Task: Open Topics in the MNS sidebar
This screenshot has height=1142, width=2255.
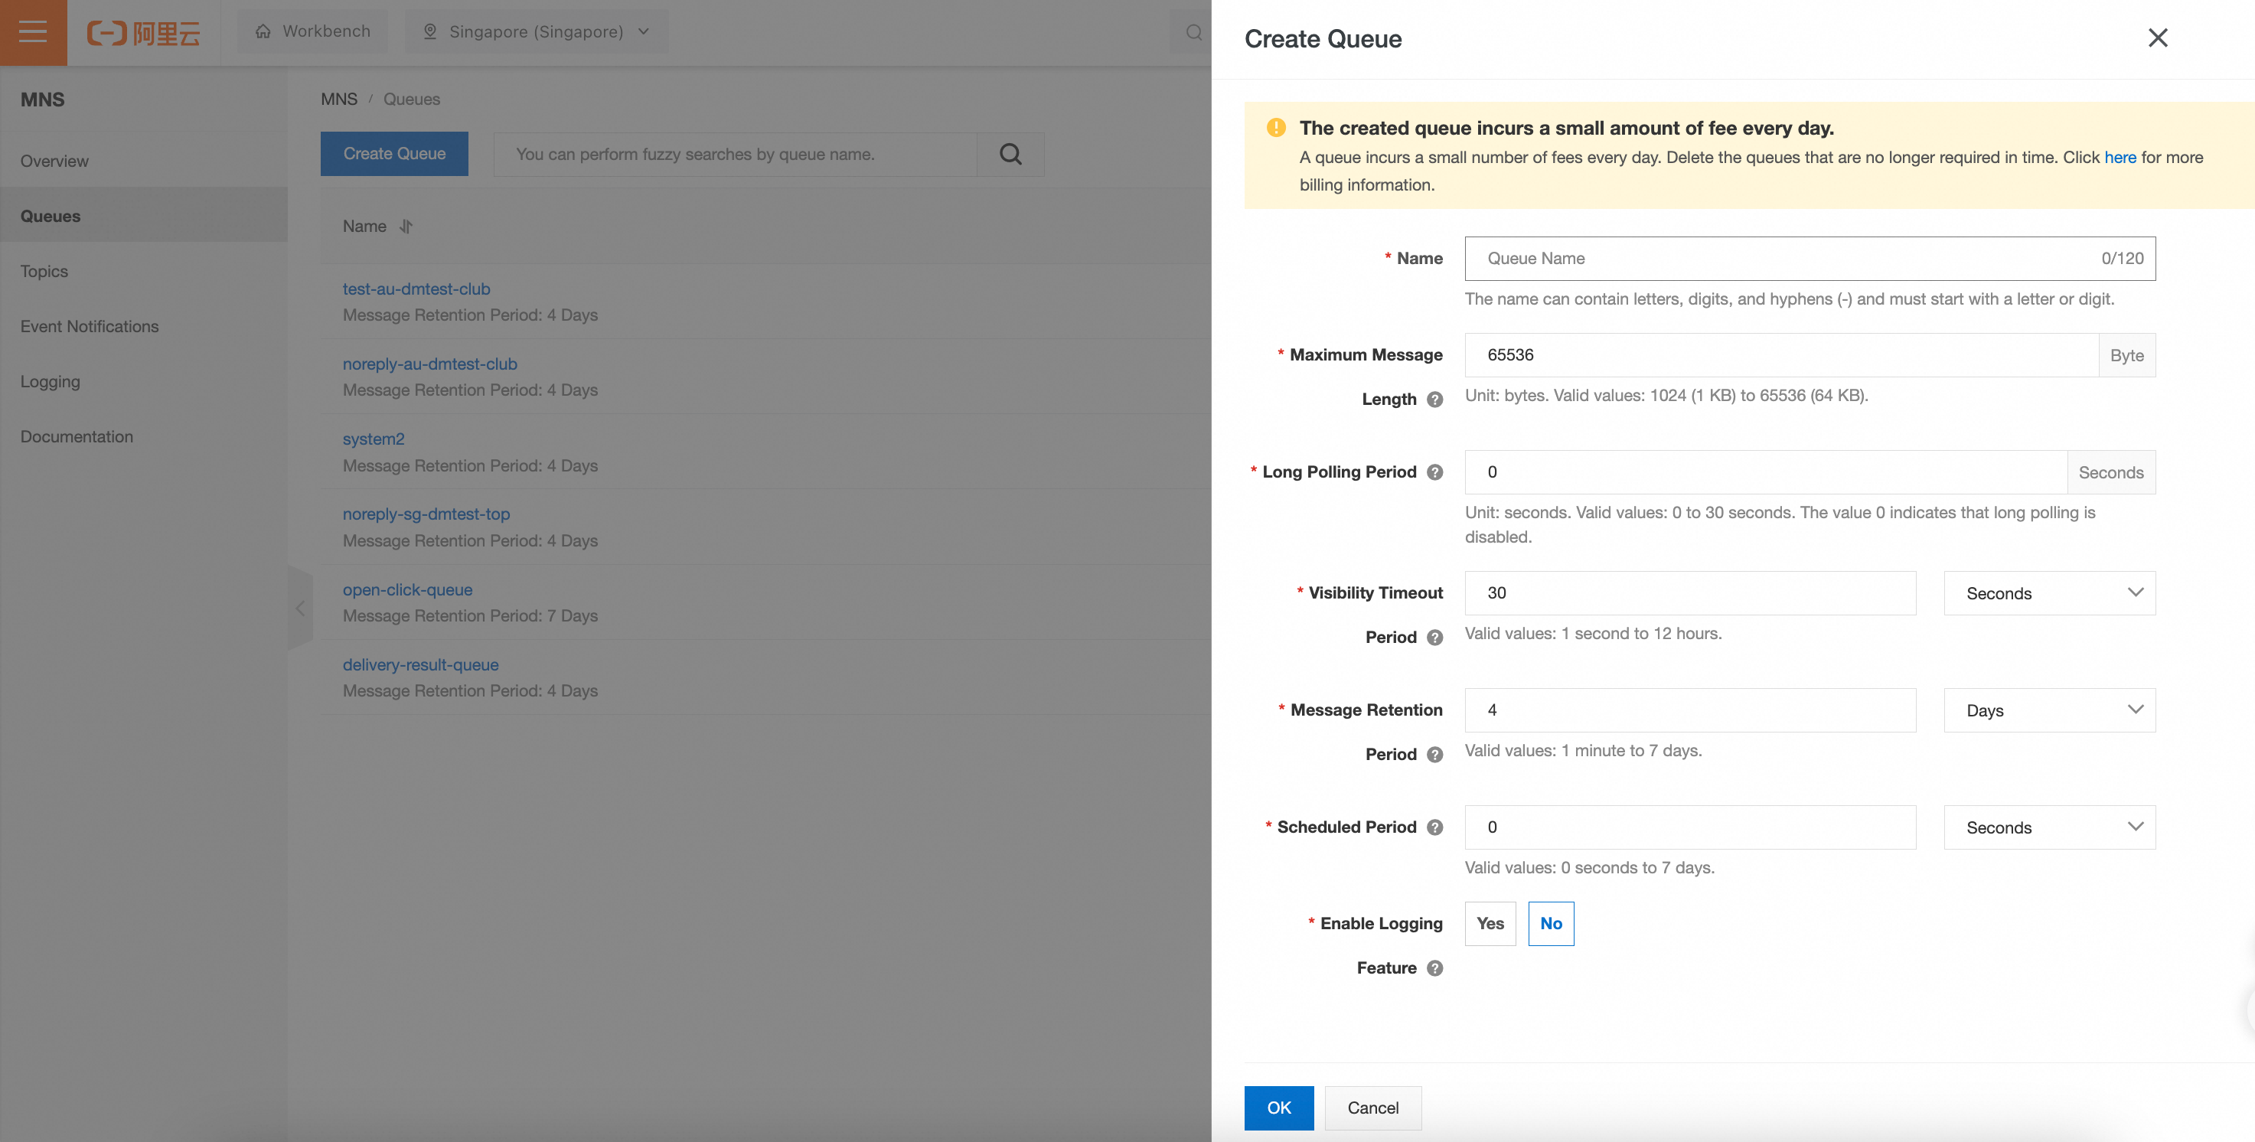Action: point(44,271)
